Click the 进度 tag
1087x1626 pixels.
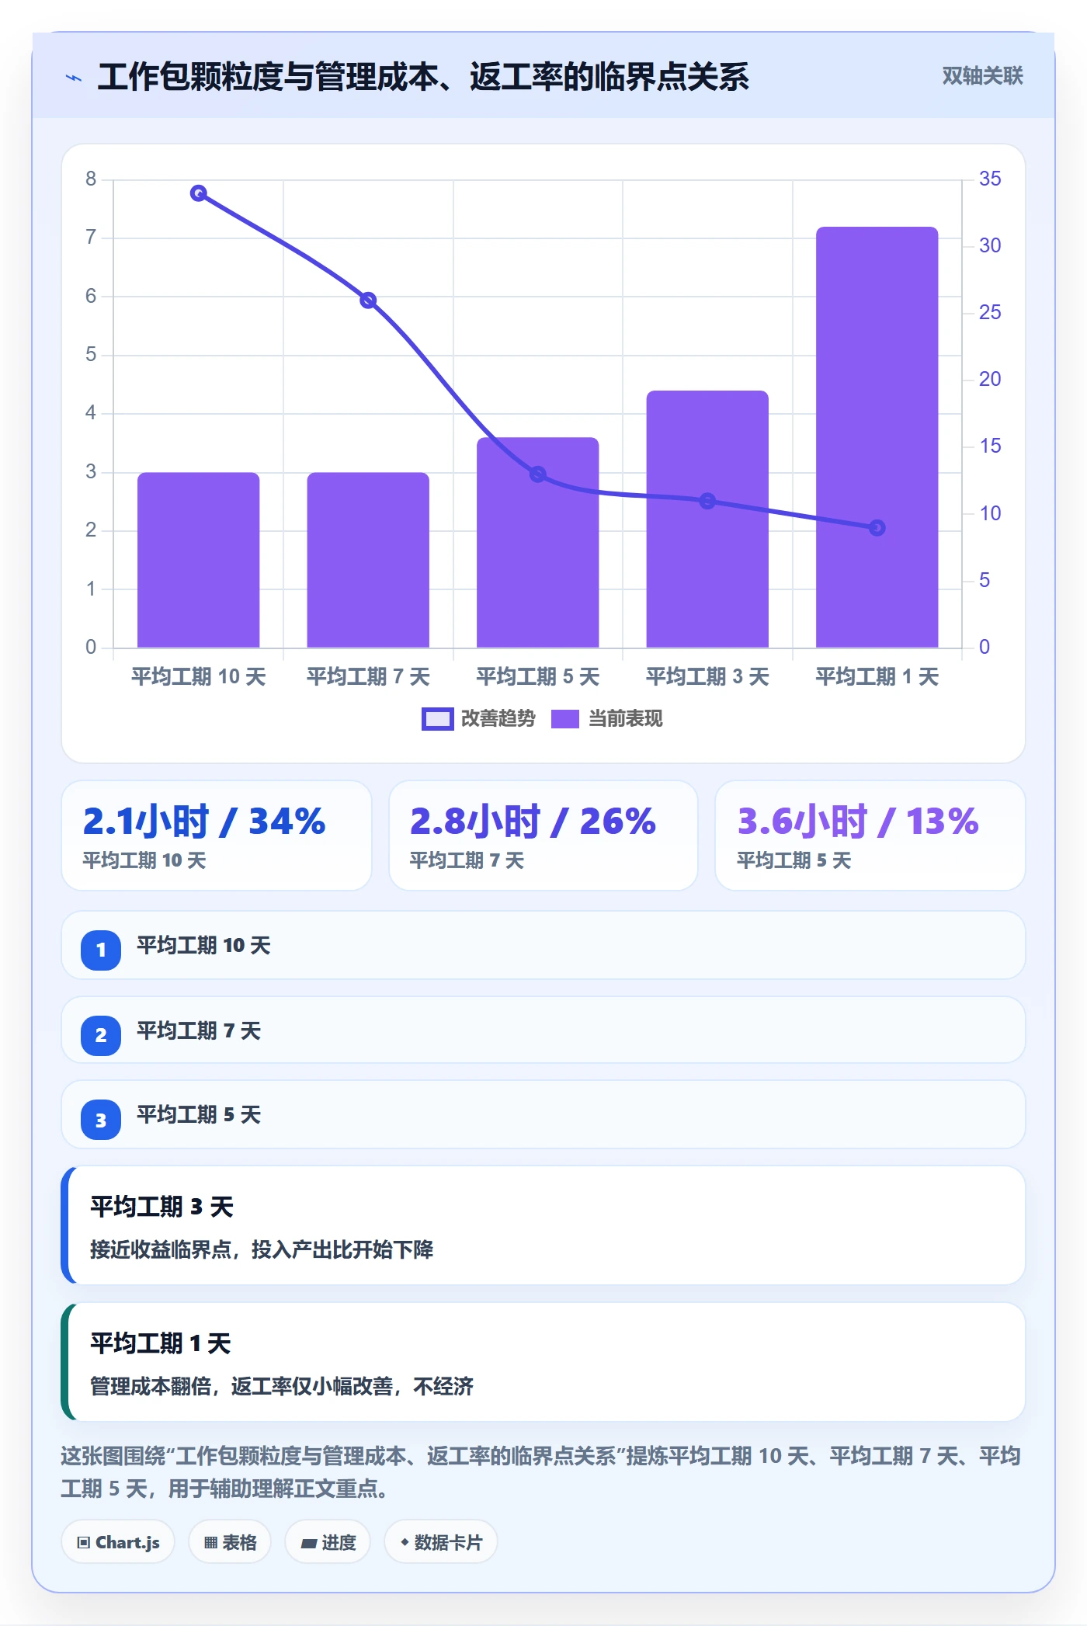(x=328, y=1542)
